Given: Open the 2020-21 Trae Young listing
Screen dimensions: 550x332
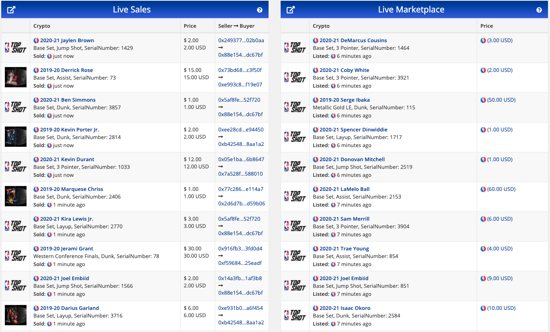Looking at the screenshot, I should click(x=344, y=249).
